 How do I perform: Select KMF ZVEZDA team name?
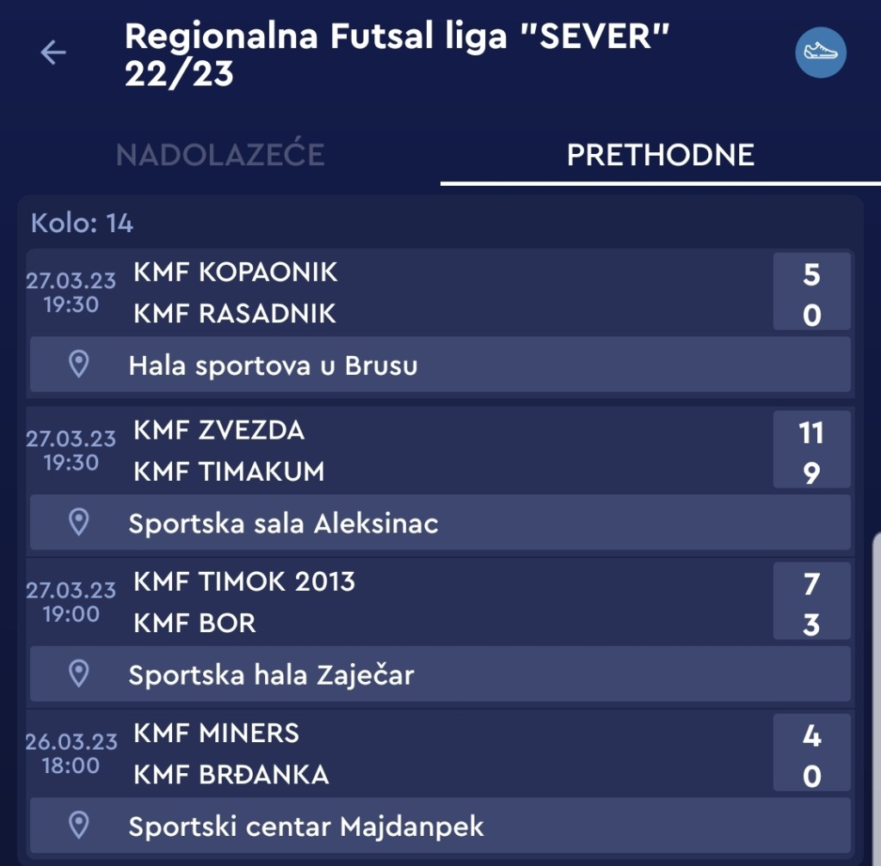point(219,430)
